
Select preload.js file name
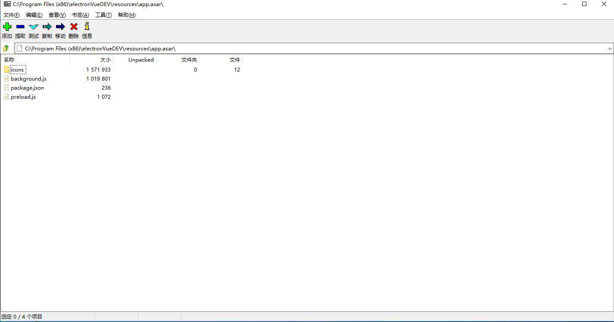click(23, 97)
